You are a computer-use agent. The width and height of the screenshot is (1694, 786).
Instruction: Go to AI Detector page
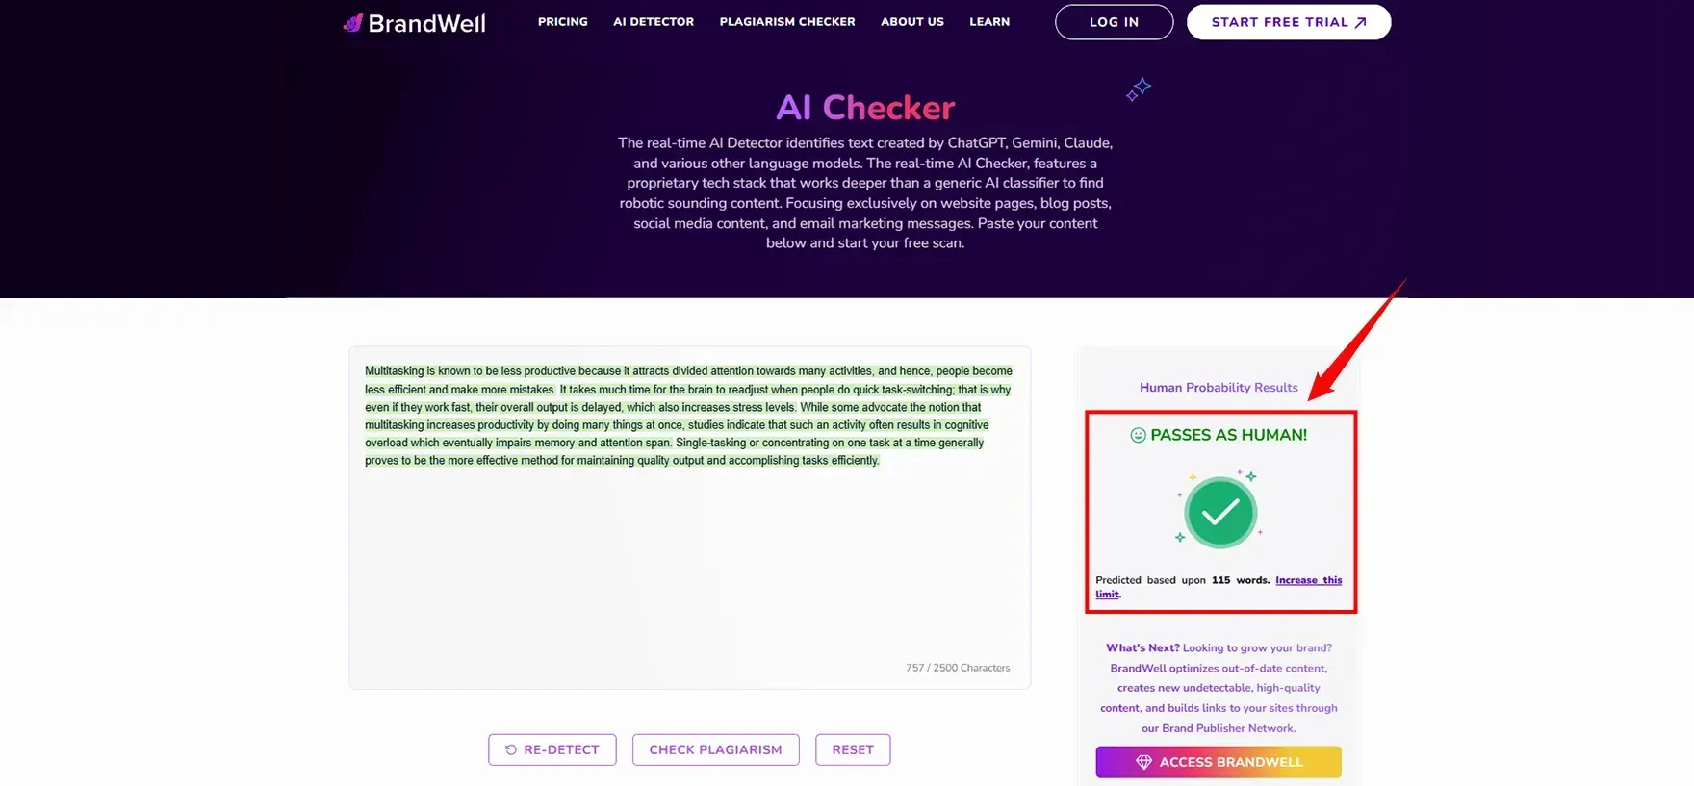(x=654, y=22)
